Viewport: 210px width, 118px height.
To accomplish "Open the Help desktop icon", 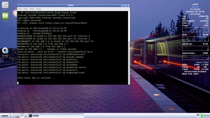I will coord(5,17).
